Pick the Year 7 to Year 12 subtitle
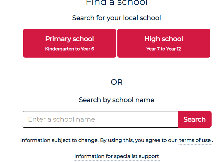 click(164, 49)
